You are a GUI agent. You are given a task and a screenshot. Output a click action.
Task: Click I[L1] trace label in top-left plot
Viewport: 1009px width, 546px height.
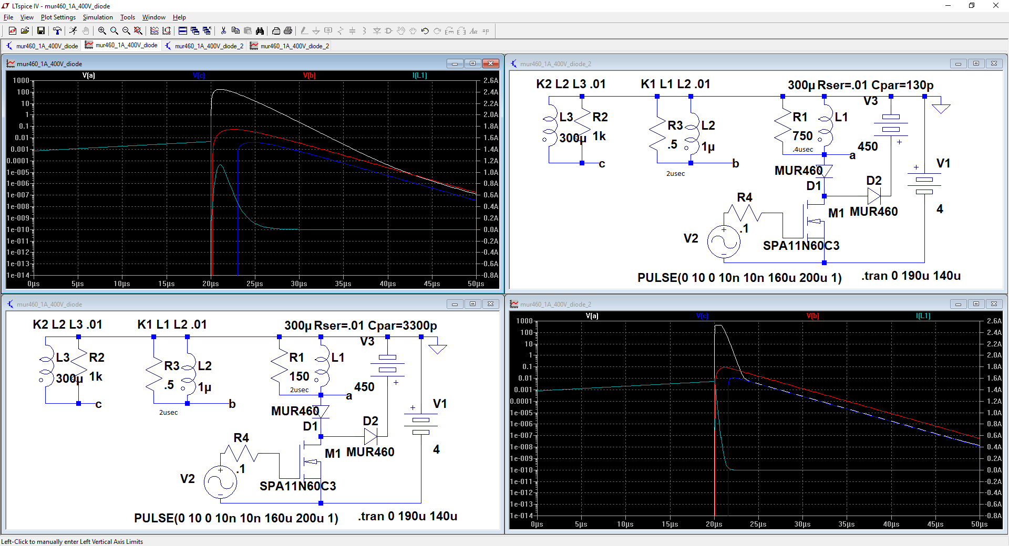(420, 76)
